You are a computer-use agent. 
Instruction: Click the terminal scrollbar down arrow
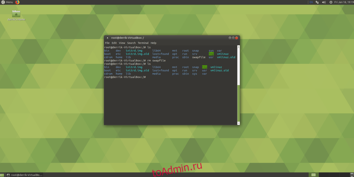(x=239, y=124)
